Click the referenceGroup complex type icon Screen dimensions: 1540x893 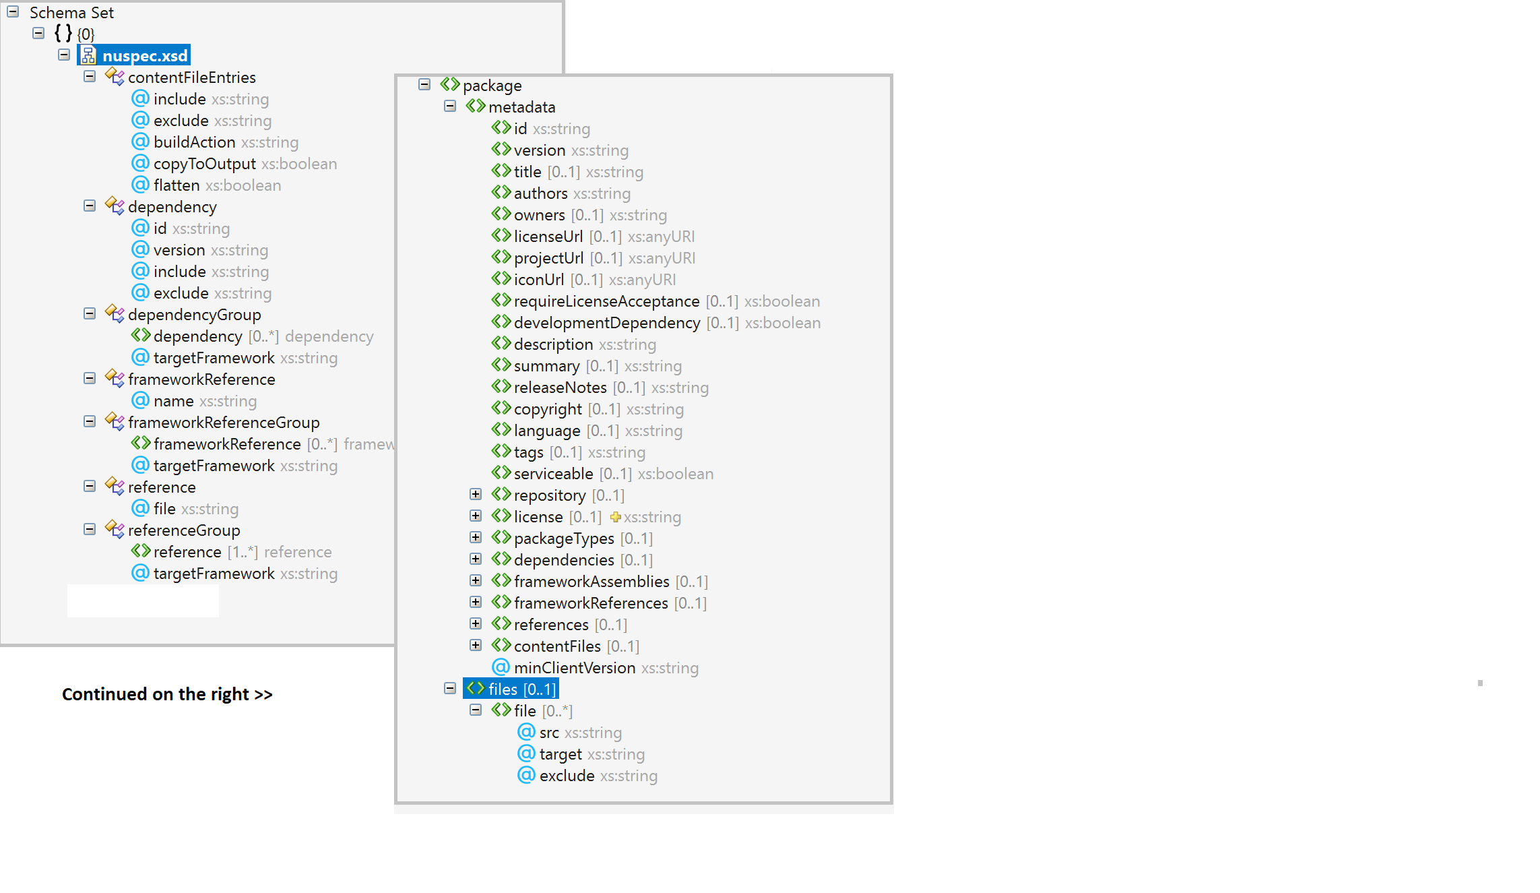(x=115, y=530)
